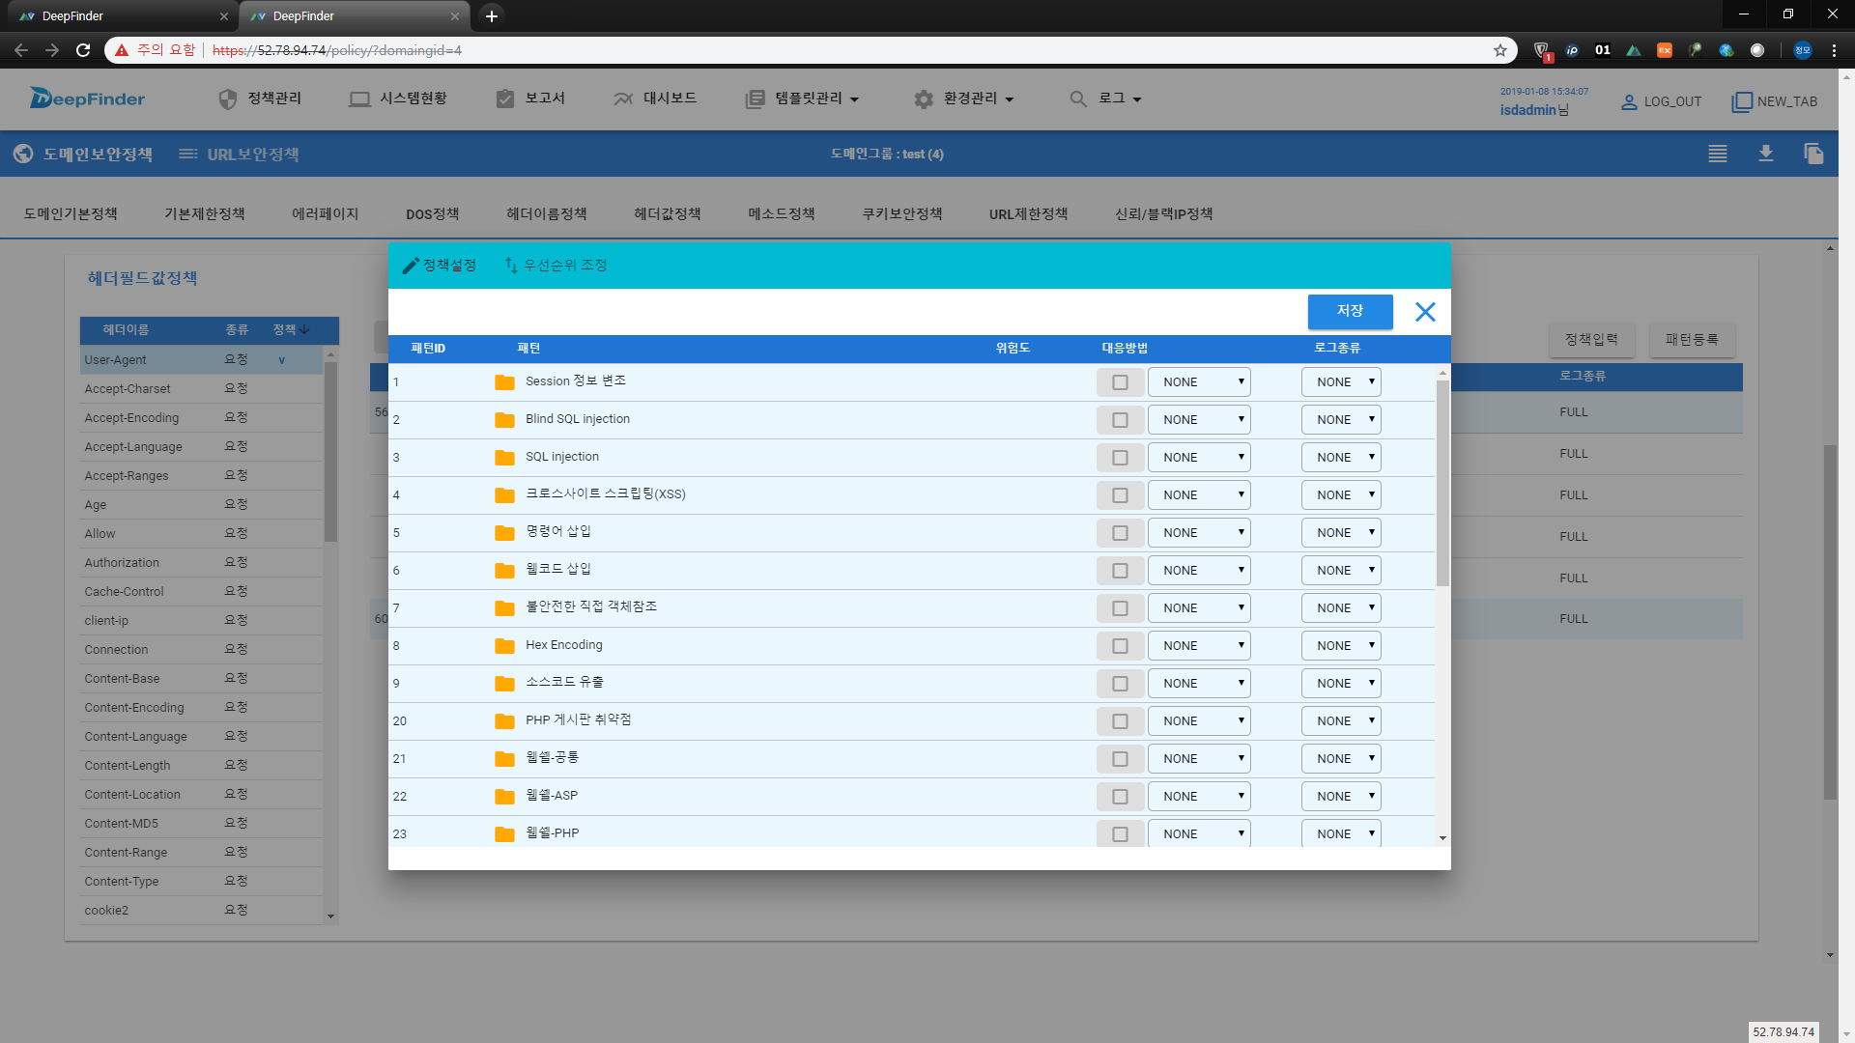Save policy with 저장 button
1855x1043 pixels.
click(x=1350, y=311)
